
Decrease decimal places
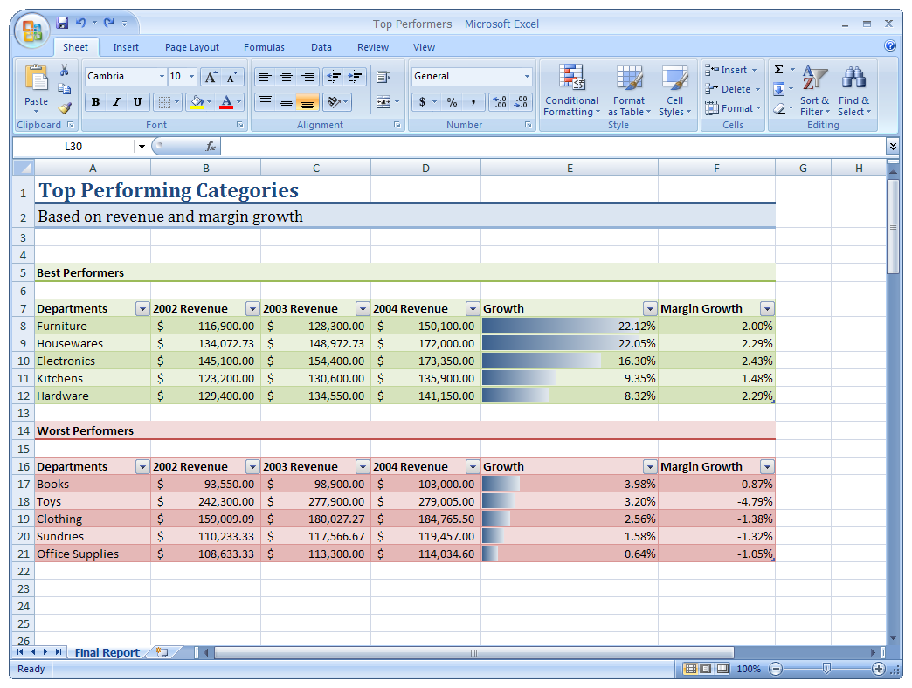coord(521,102)
